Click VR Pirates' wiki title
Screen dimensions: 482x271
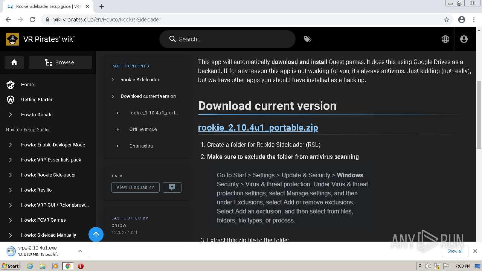49,39
